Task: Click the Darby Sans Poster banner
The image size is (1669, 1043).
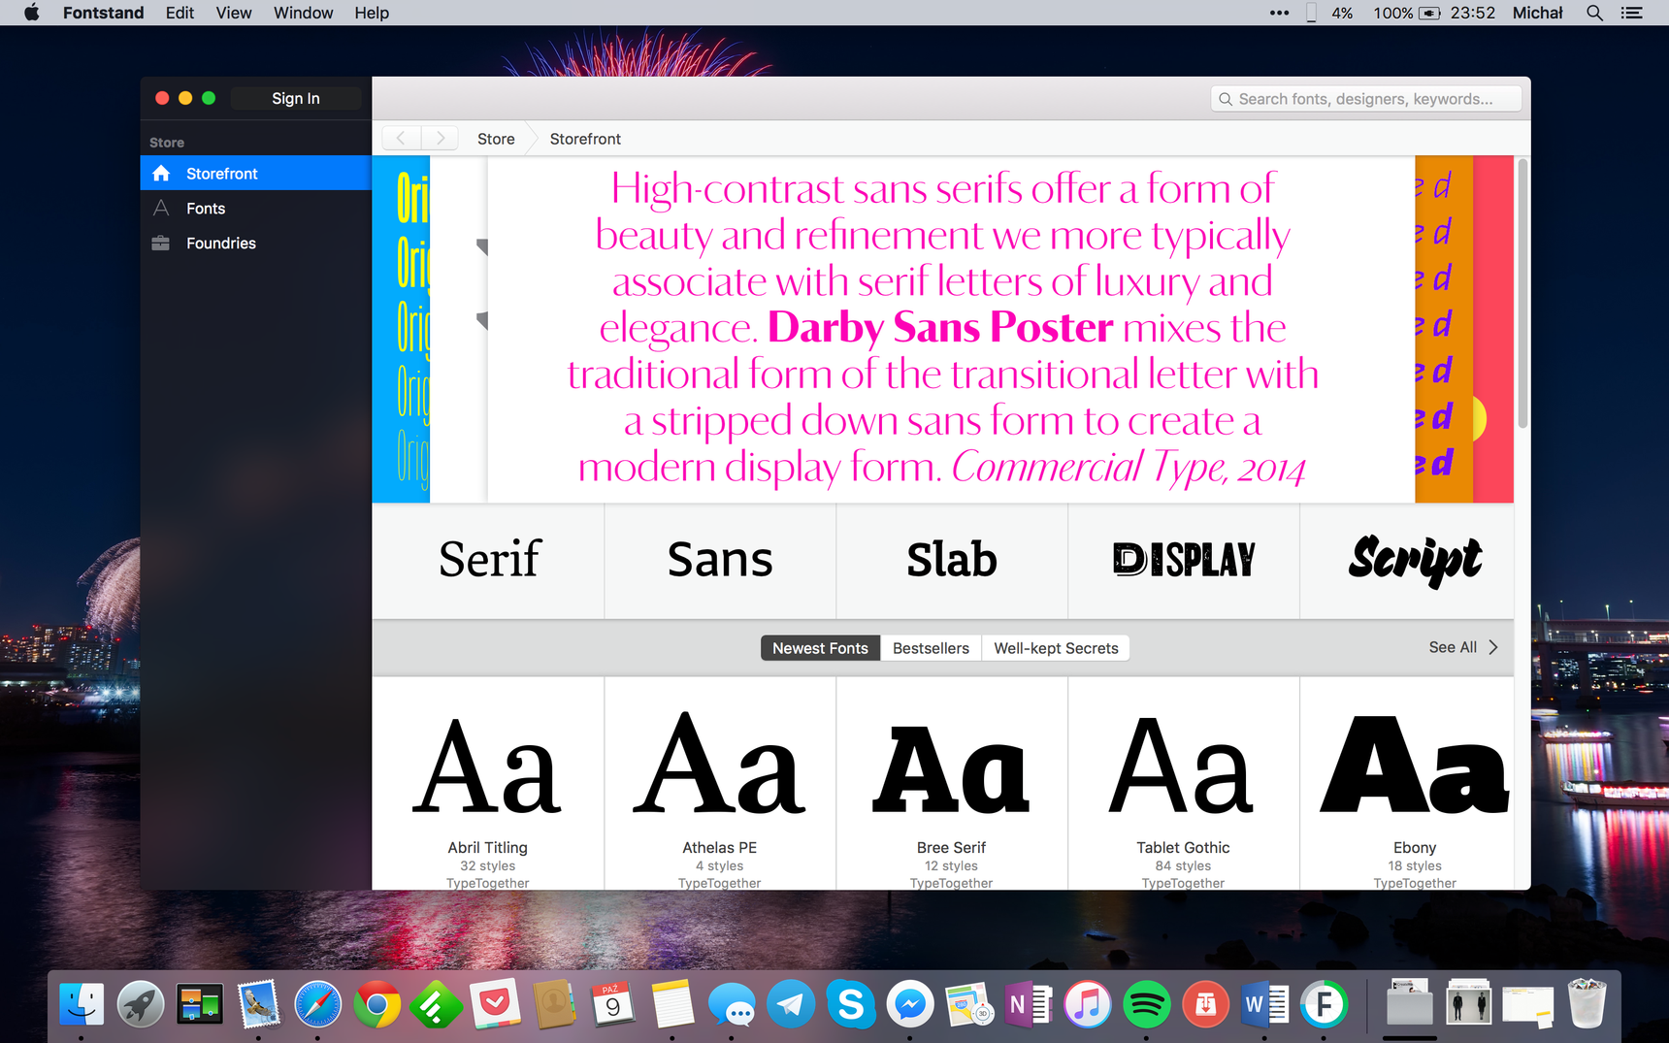Action: [951, 329]
